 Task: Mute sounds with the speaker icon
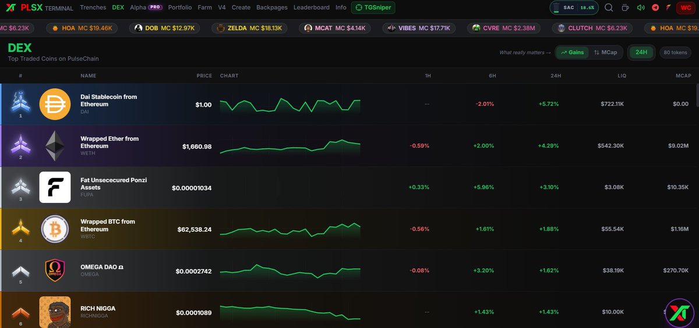click(x=641, y=8)
